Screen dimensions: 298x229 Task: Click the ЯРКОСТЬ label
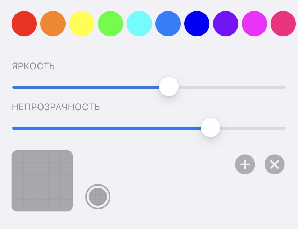click(x=33, y=66)
